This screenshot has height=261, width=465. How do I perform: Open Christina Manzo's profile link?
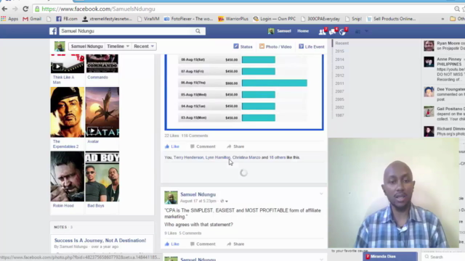click(x=246, y=157)
